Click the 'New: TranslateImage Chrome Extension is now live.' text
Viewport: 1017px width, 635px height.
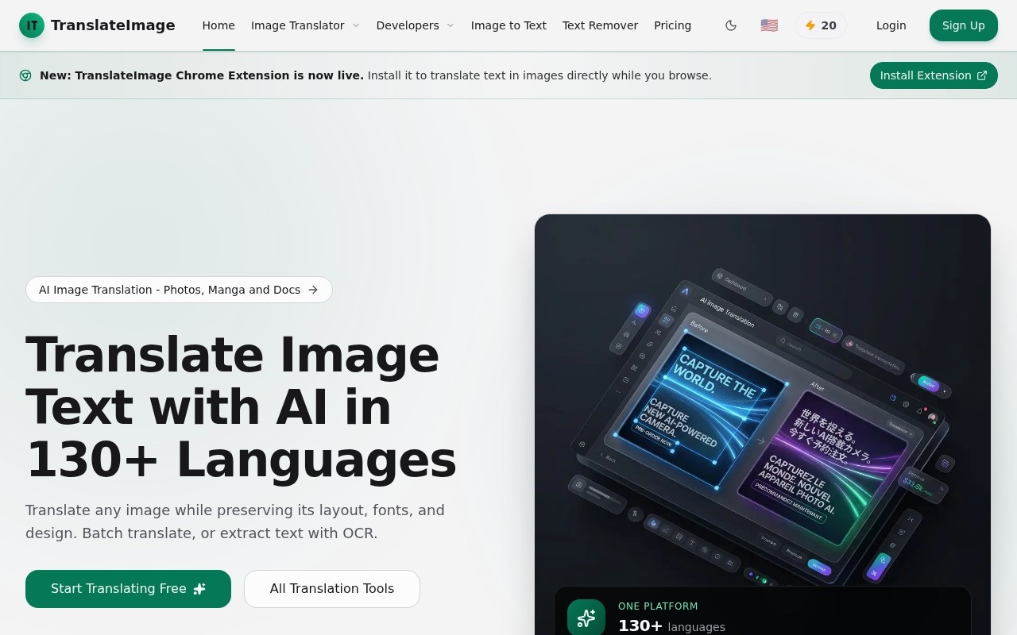tap(202, 75)
